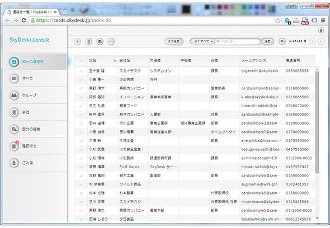The image size is (330, 228).
Task: Click the blue extension icon left of menu
Action: [314, 21]
